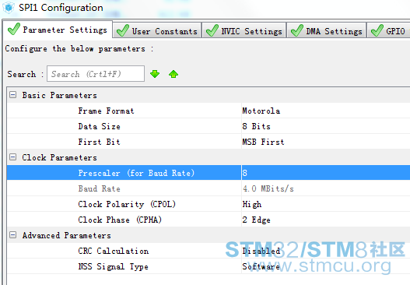The height and width of the screenshot is (285, 410).
Task: Focus the Search (Crtl+F) input field
Action: pyautogui.click(x=96, y=74)
